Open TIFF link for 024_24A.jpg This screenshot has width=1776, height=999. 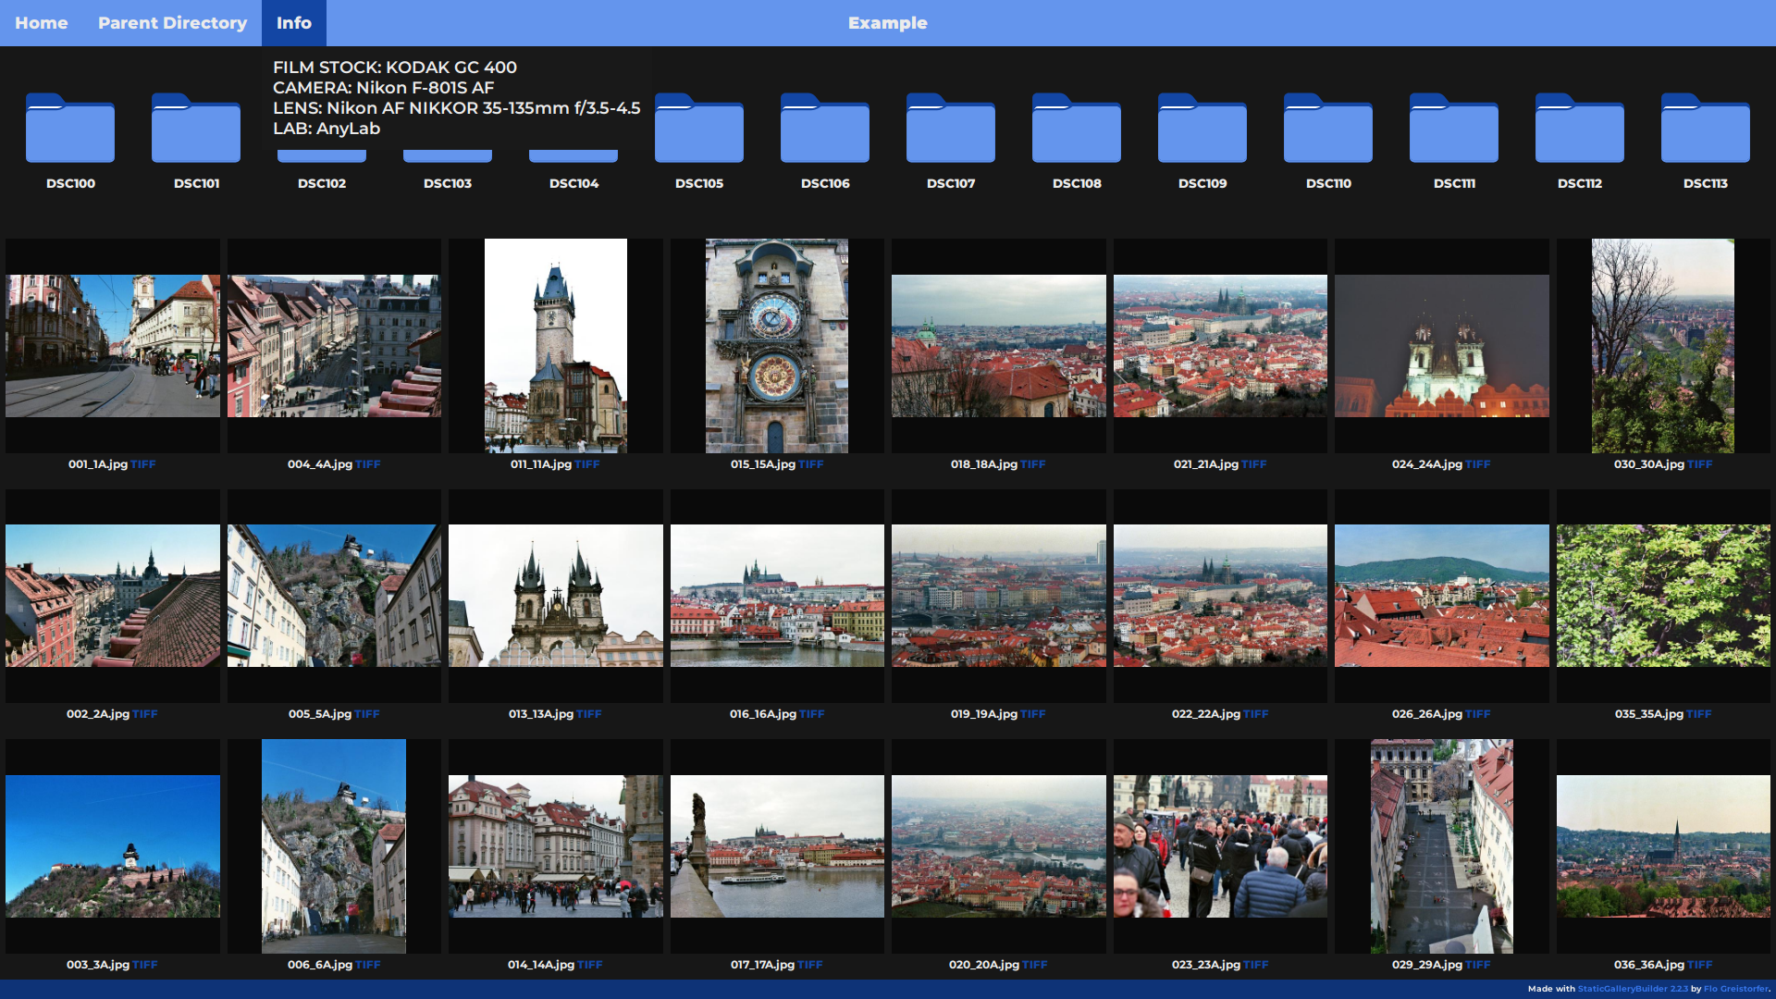point(1478,464)
